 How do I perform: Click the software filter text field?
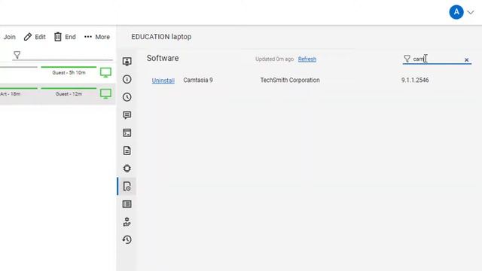point(437,59)
